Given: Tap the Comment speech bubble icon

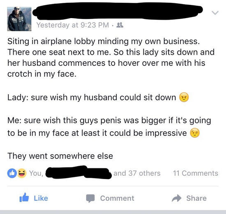Looking at the screenshot, I should (90, 198).
